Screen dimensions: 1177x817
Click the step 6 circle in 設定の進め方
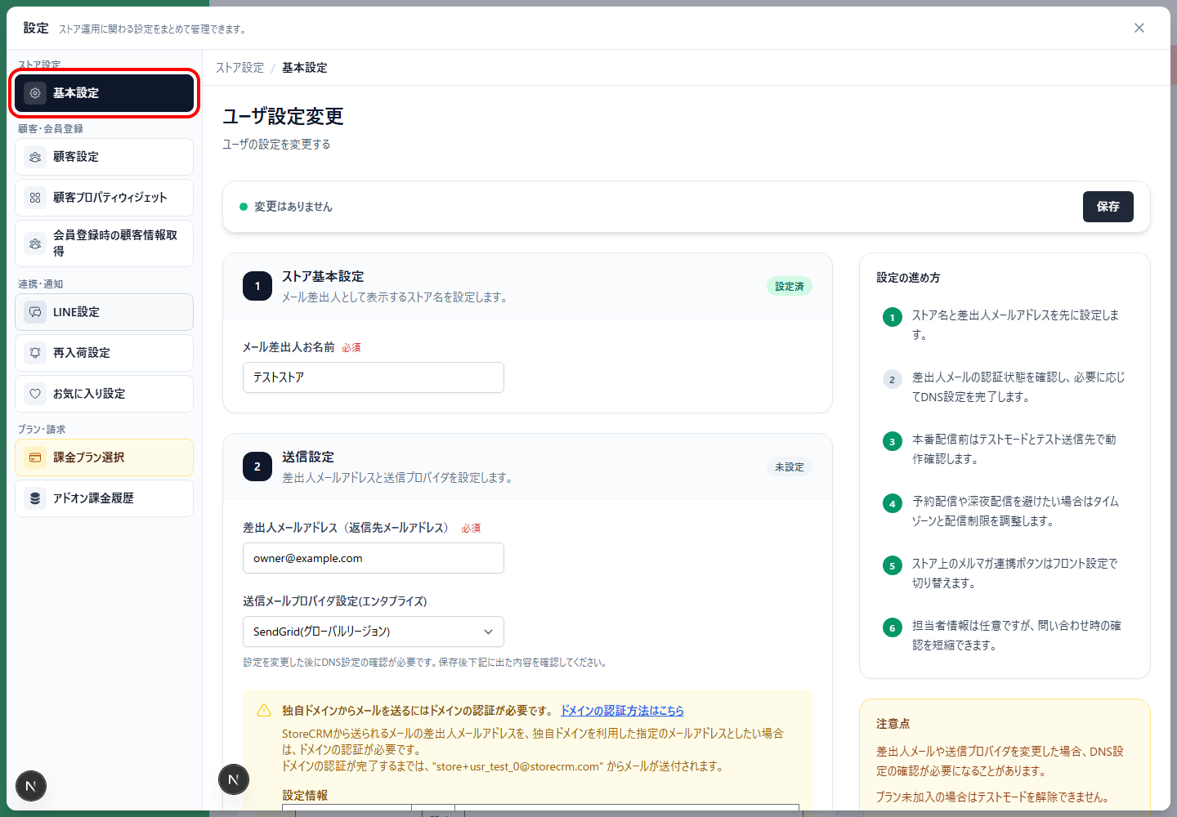click(893, 627)
